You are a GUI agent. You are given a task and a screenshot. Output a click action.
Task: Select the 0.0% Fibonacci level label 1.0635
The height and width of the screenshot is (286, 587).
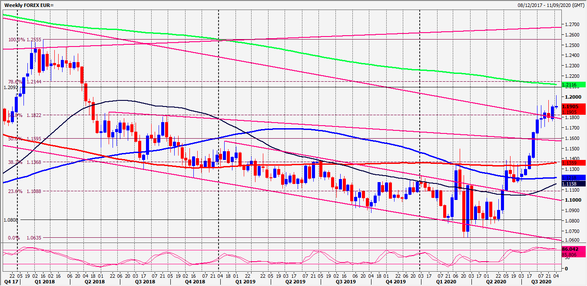click(x=25, y=238)
